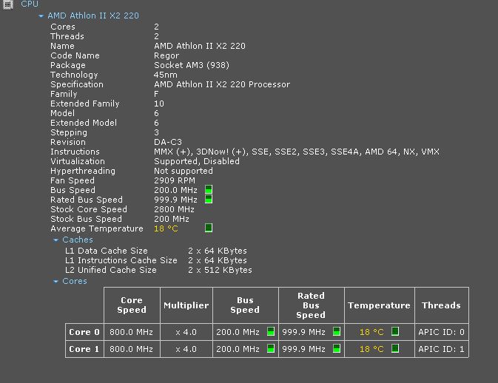
Task: Click the Stock Core Speed value 2800 MHz
Action: [174, 209]
